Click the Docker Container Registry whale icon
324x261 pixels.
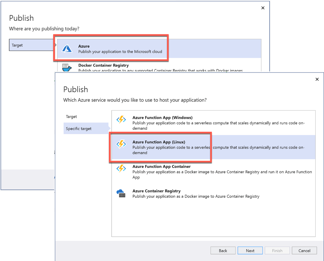[67, 67]
